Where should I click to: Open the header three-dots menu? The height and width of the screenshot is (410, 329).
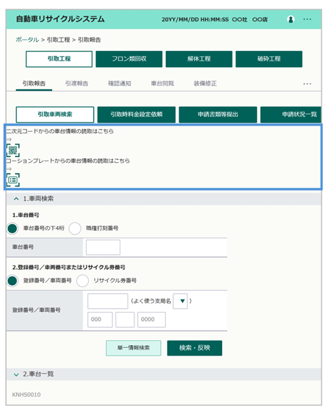coord(307,19)
